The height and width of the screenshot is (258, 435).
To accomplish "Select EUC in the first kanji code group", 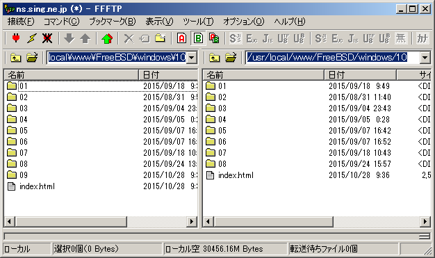I will [252, 38].
